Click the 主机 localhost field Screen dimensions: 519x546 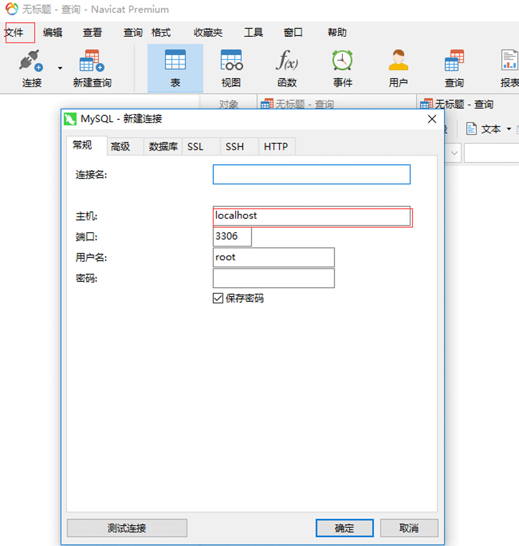(x=311, y=216)
